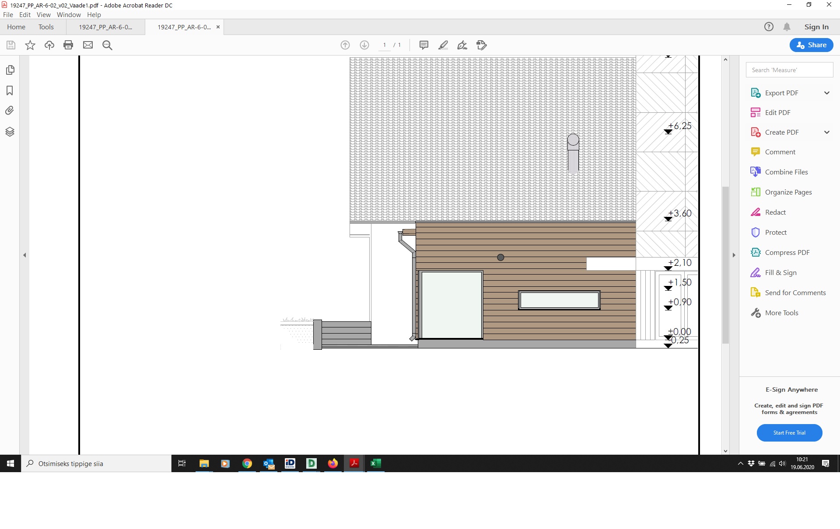840x529 pixels.
Task: Show the Layers side panel
Action: pos(10,132)
